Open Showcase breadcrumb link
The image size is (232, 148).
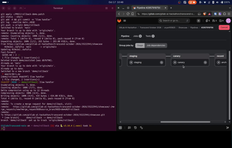183,28
